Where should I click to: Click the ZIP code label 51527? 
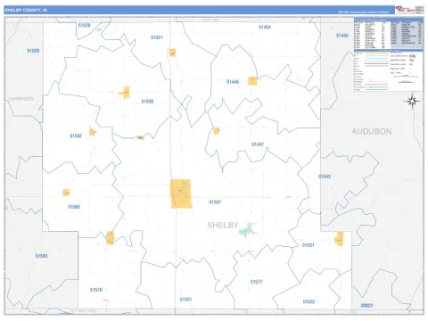coord(157,37)
